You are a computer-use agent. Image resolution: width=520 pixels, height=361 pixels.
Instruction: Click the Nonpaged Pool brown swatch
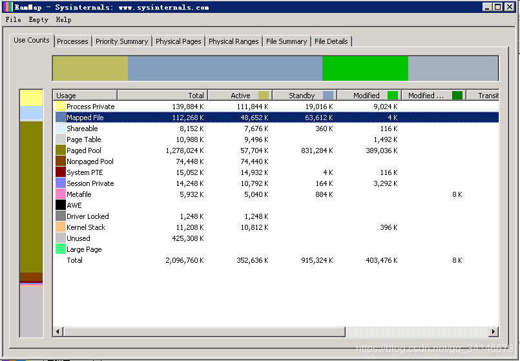[x=60, y=161]
